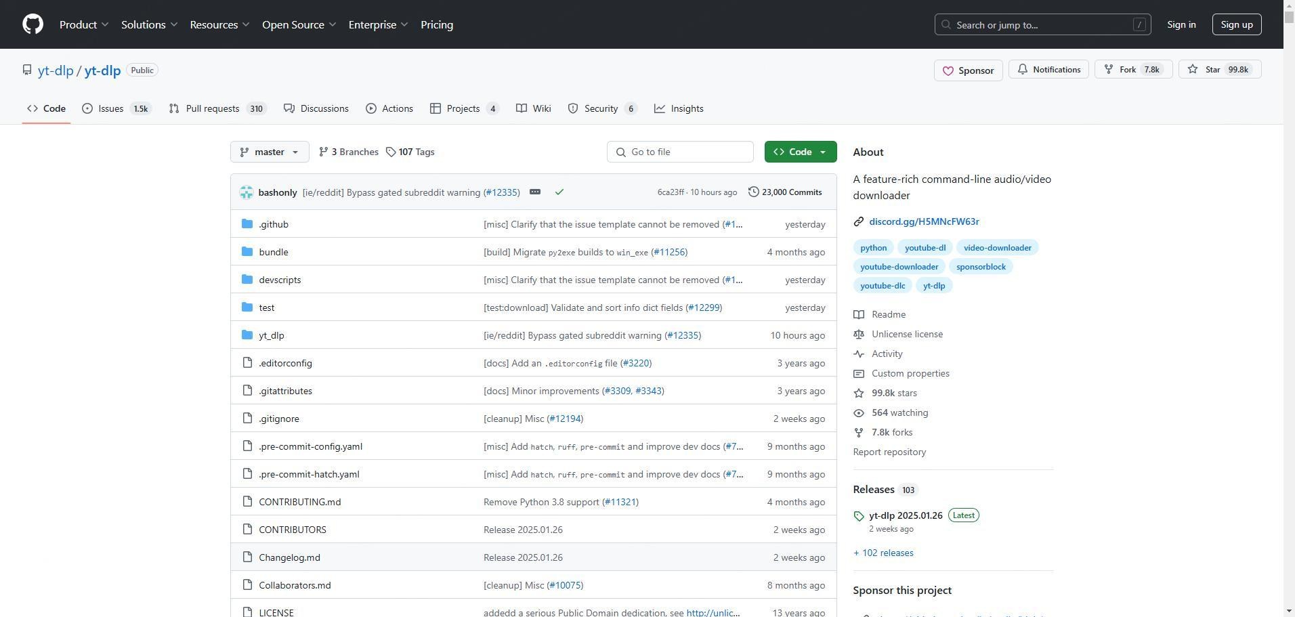Open pull request #12299 link in test row
The width and height of the screenshot is (1295, 617).
click(x=704, y=307)
